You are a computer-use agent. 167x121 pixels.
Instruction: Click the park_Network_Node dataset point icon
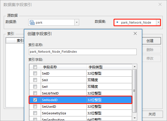(117, 22)
